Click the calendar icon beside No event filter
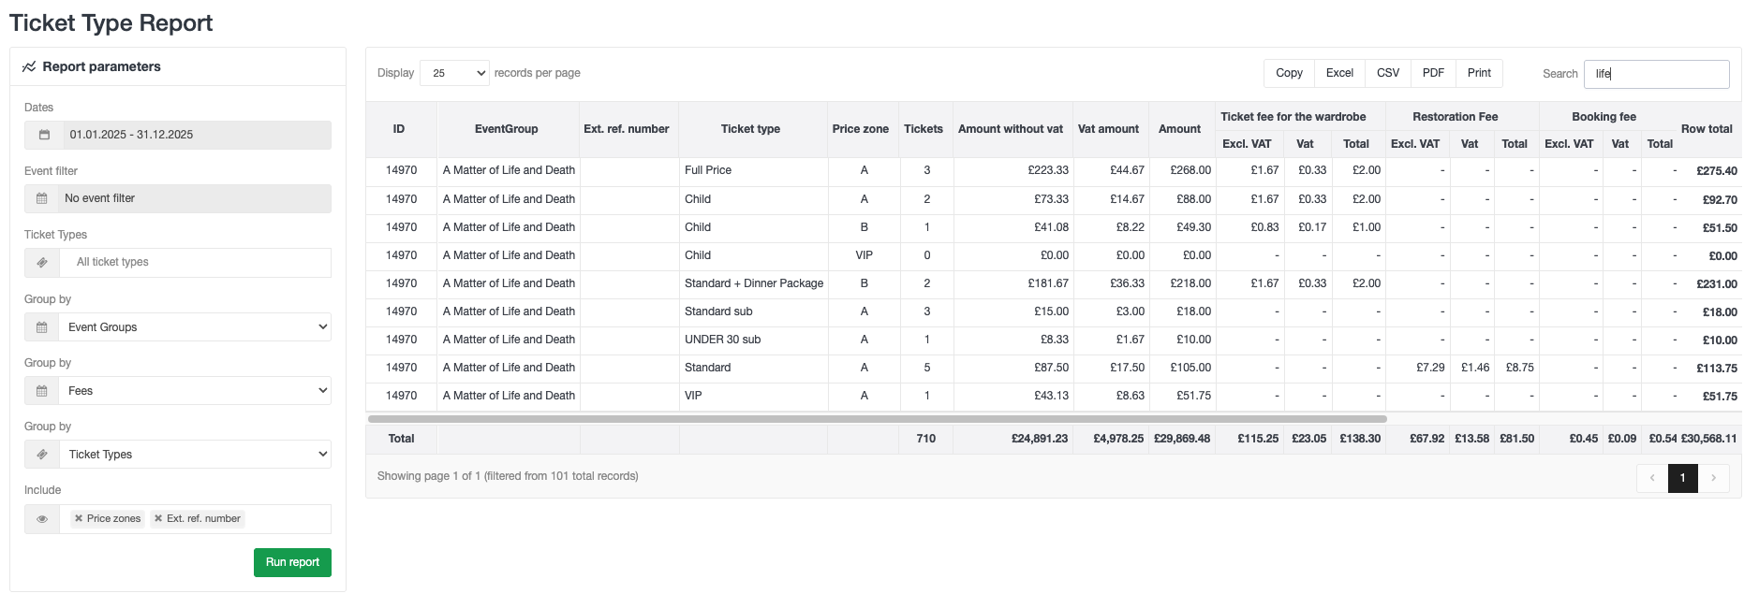The width and height of the screenshot is (1759, 608). pos(42,198)
